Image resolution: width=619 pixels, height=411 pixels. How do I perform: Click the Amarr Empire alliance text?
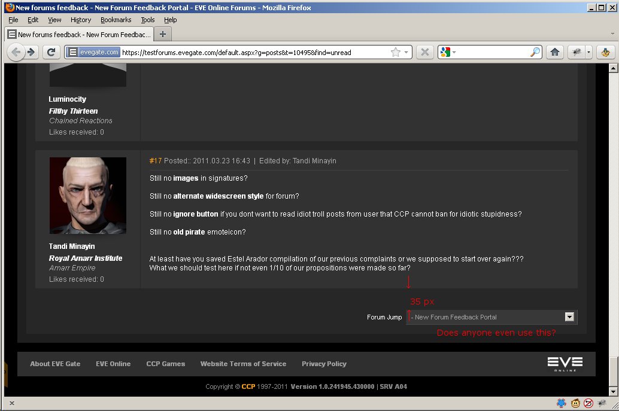(72, 268)
